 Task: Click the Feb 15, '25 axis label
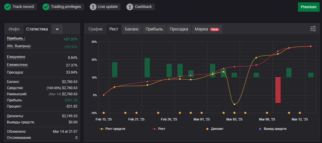[x=104, y=119]
